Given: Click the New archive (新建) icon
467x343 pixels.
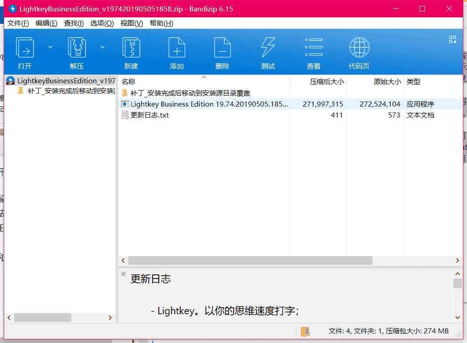Looking at the screenshot, I should (x=131, y=48).
